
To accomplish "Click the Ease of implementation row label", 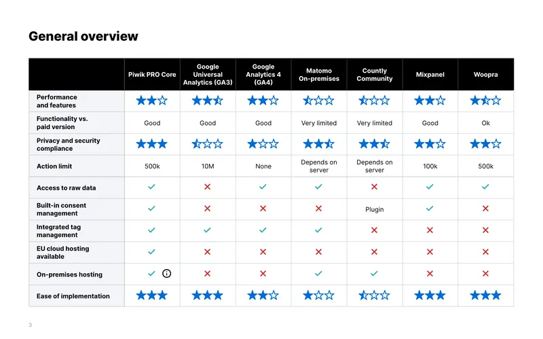I will click(x=73, y=296).
